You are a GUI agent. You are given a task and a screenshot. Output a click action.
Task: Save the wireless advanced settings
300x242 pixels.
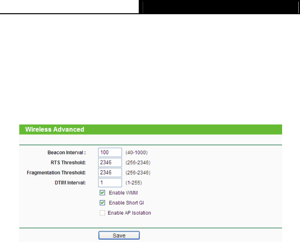click(119, 235)
